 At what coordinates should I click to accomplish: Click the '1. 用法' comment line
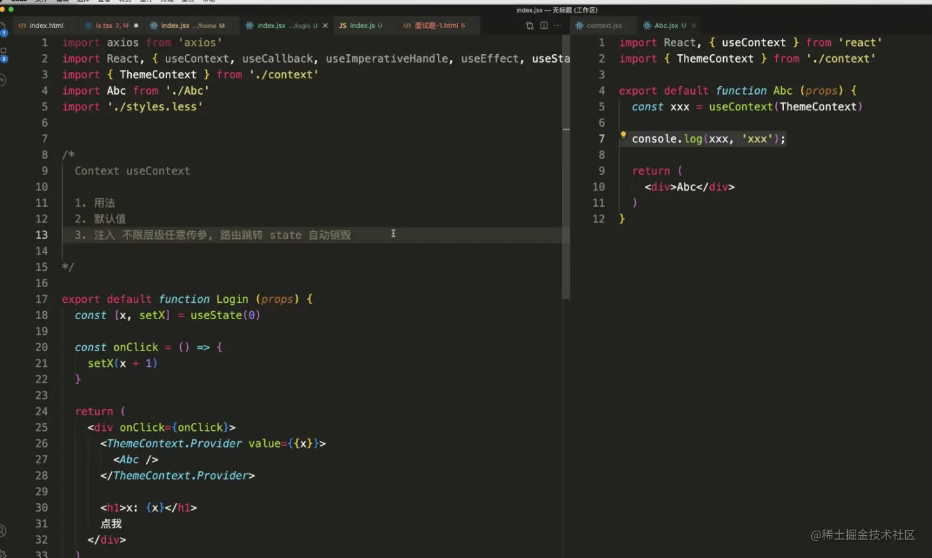(x=95, y=203)
